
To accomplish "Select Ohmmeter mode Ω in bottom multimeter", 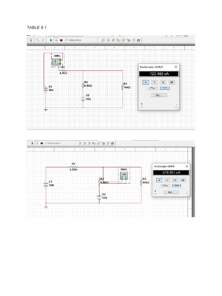I will pos(175,180).
